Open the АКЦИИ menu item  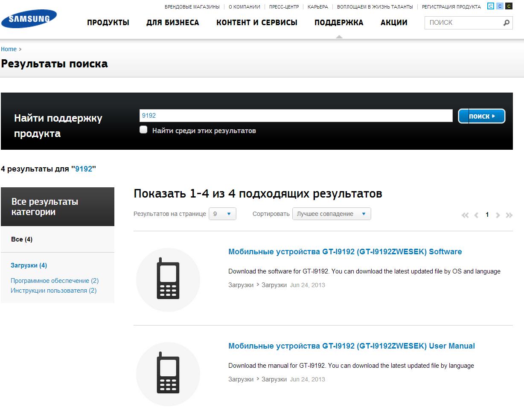[394, 23]
